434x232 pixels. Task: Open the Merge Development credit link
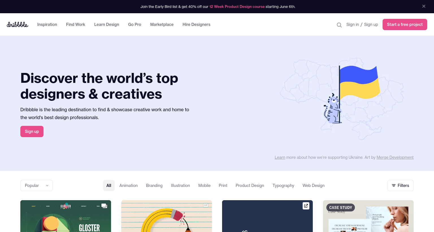pos(395,157)
